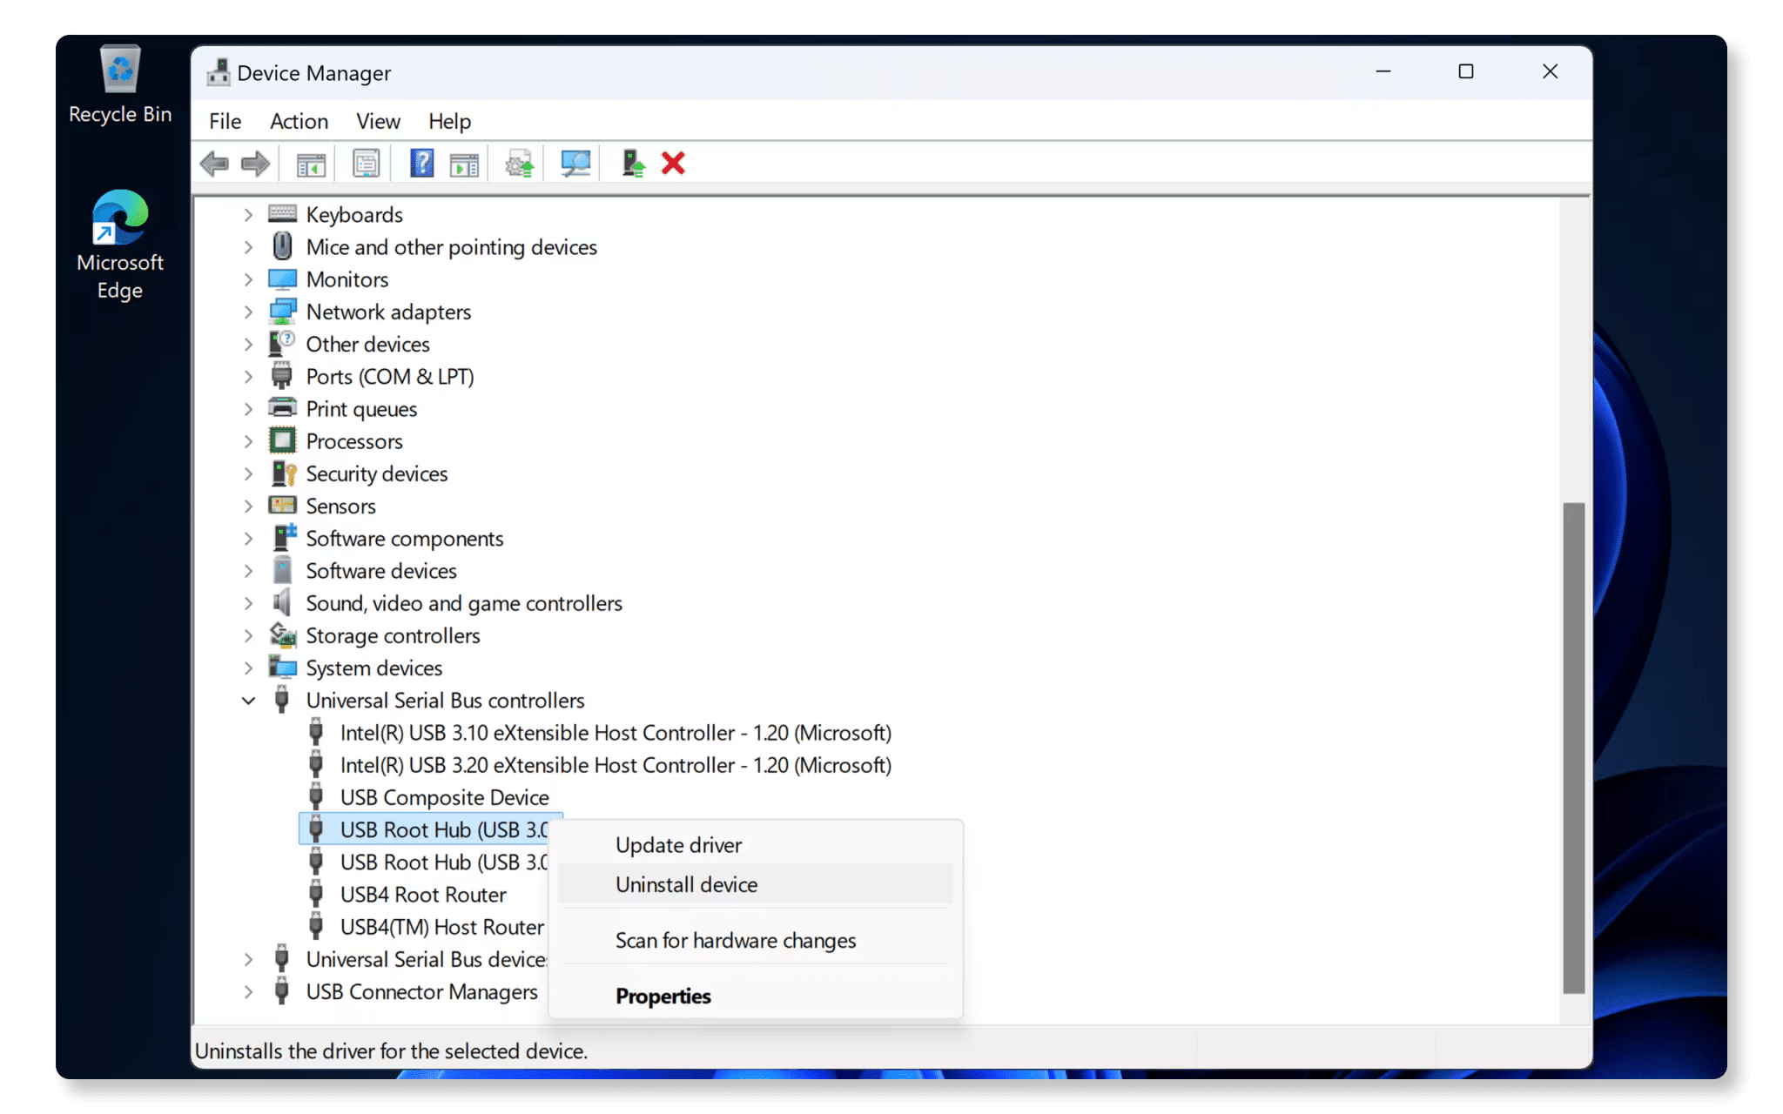
Task: Collapse Universal Serial Bus controllers
Action: (x=248, y=701)
